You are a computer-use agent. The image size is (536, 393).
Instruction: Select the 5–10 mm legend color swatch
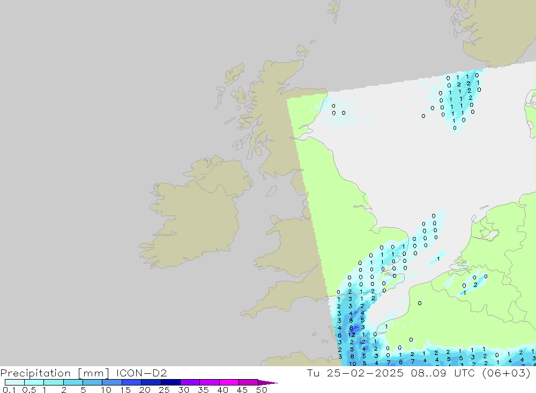[93, 382]
